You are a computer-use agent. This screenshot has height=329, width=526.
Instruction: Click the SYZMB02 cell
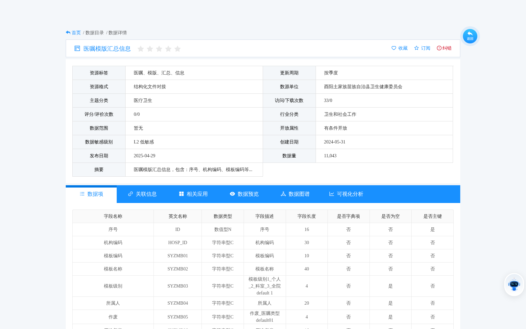(178, 269)
